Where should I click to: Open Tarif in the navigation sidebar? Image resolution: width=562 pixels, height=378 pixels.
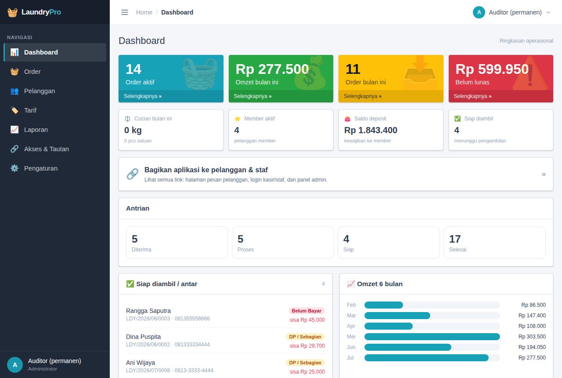click(x=55, y=110)
